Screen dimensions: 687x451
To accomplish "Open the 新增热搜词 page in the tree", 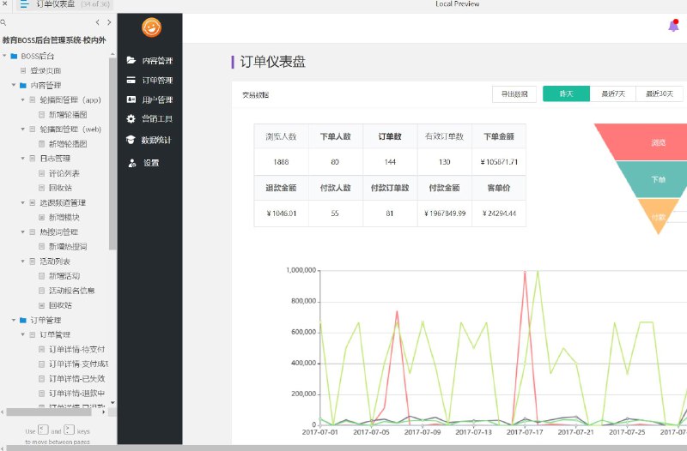I will [68, 246].
